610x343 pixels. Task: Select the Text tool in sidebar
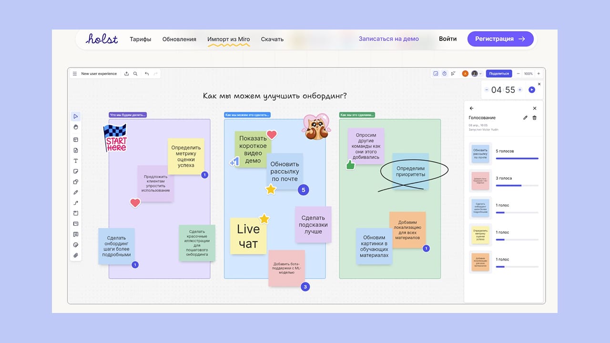point(75,161)
